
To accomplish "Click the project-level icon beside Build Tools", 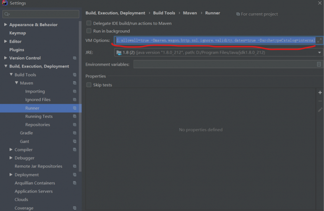I will [x=75, y=75].
